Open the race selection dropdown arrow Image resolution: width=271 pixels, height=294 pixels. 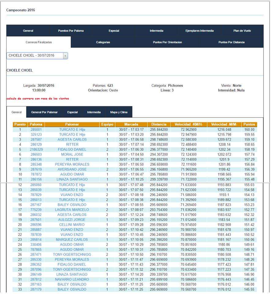65,56
